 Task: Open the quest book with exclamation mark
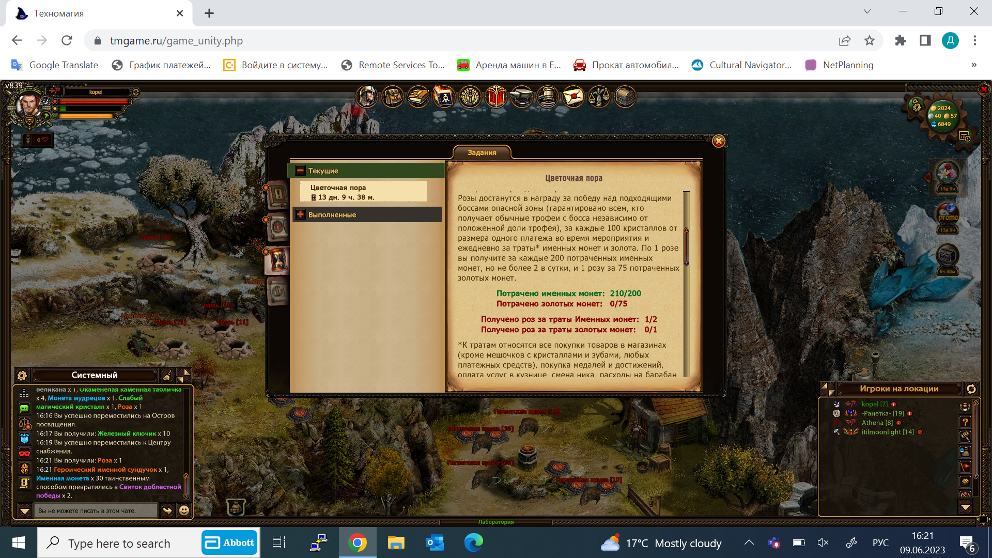tap(419, 97)
